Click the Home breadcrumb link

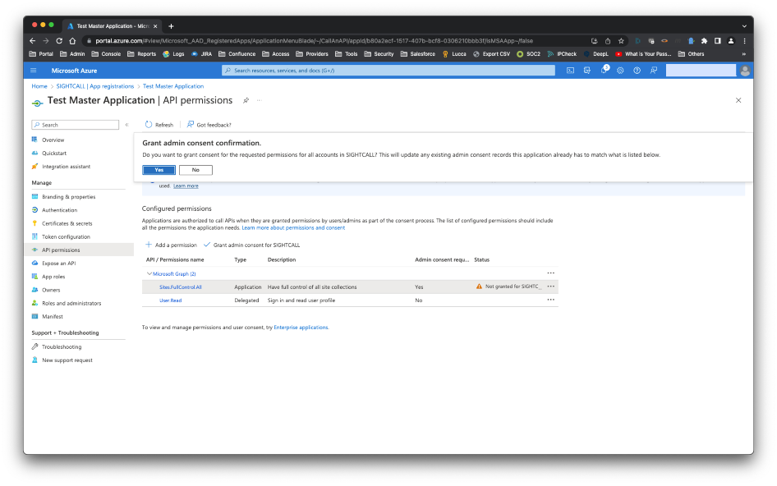[39, 86]
